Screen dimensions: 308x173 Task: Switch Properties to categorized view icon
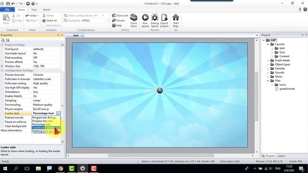click(x=3, y=40)
